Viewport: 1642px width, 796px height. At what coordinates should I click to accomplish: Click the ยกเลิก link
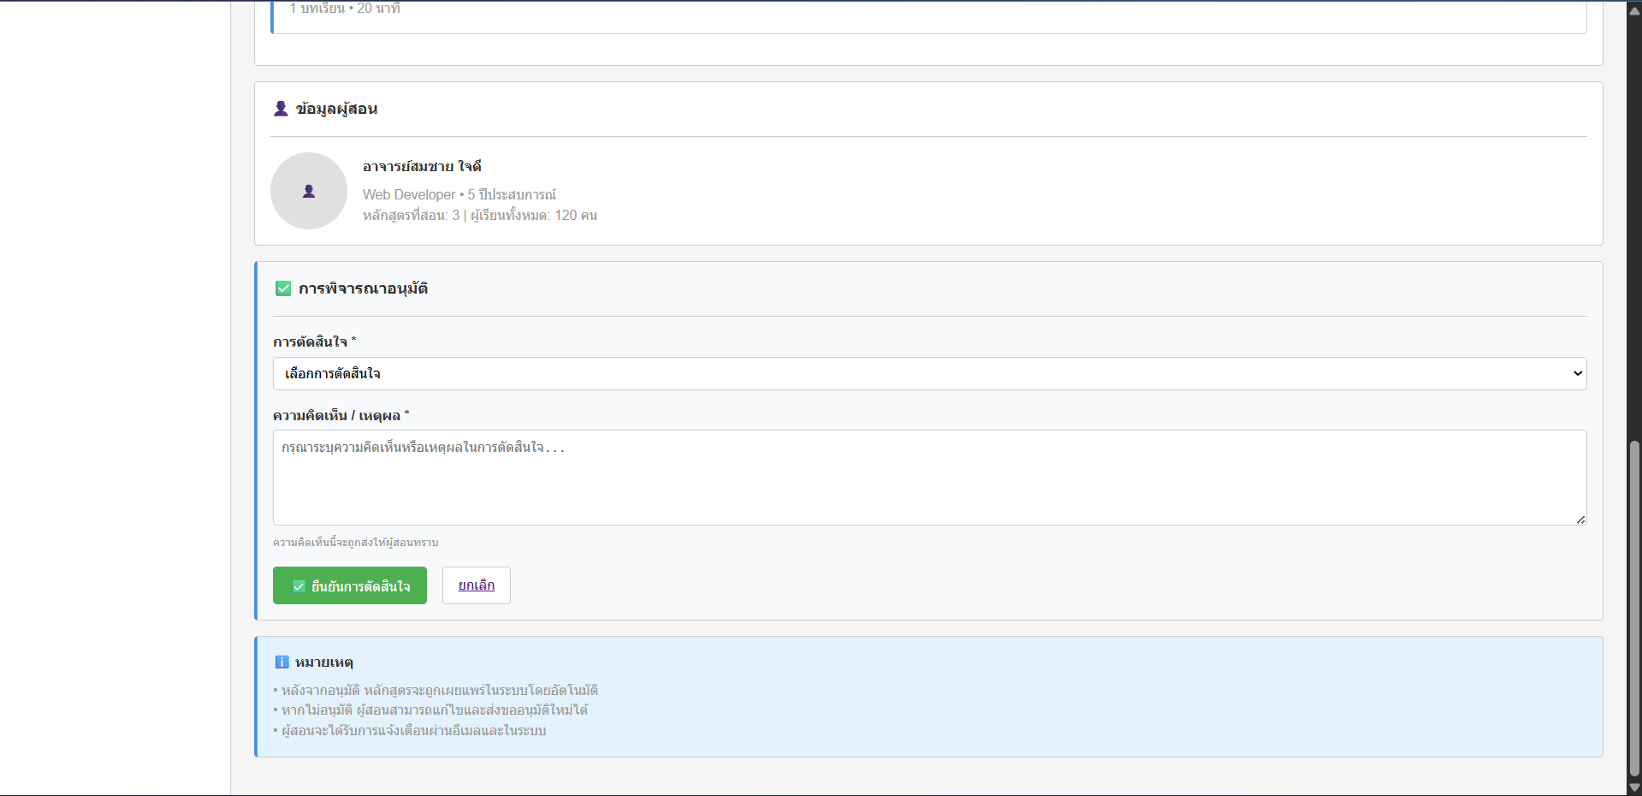(x=477, y=585)
